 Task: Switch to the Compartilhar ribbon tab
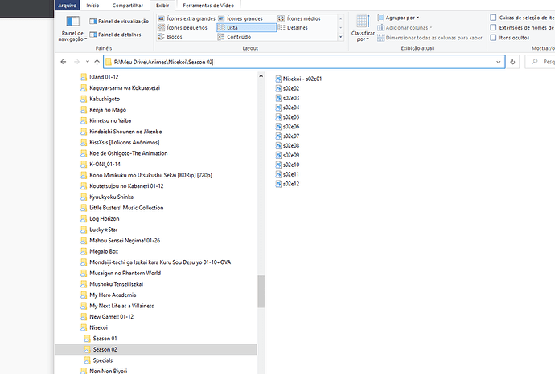tap(127, 6)
